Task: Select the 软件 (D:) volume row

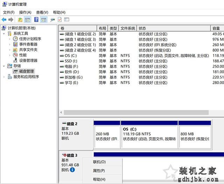Action: [141, 72]
